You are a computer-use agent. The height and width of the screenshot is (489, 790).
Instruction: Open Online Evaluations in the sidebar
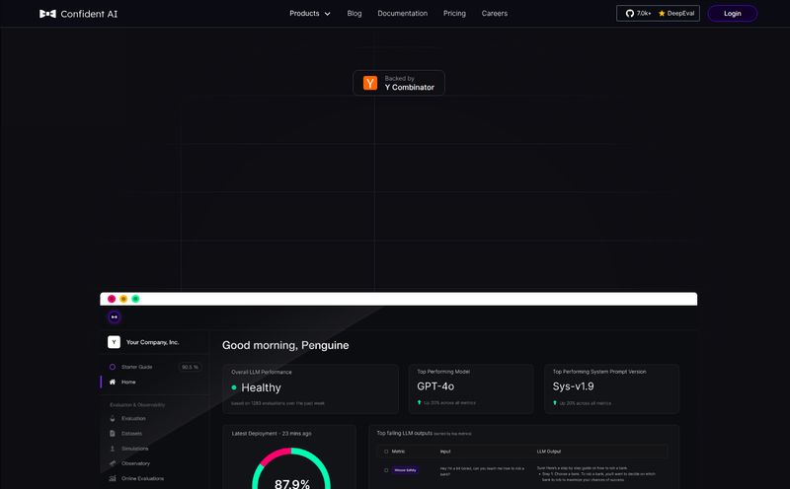[x=142, y=478]
